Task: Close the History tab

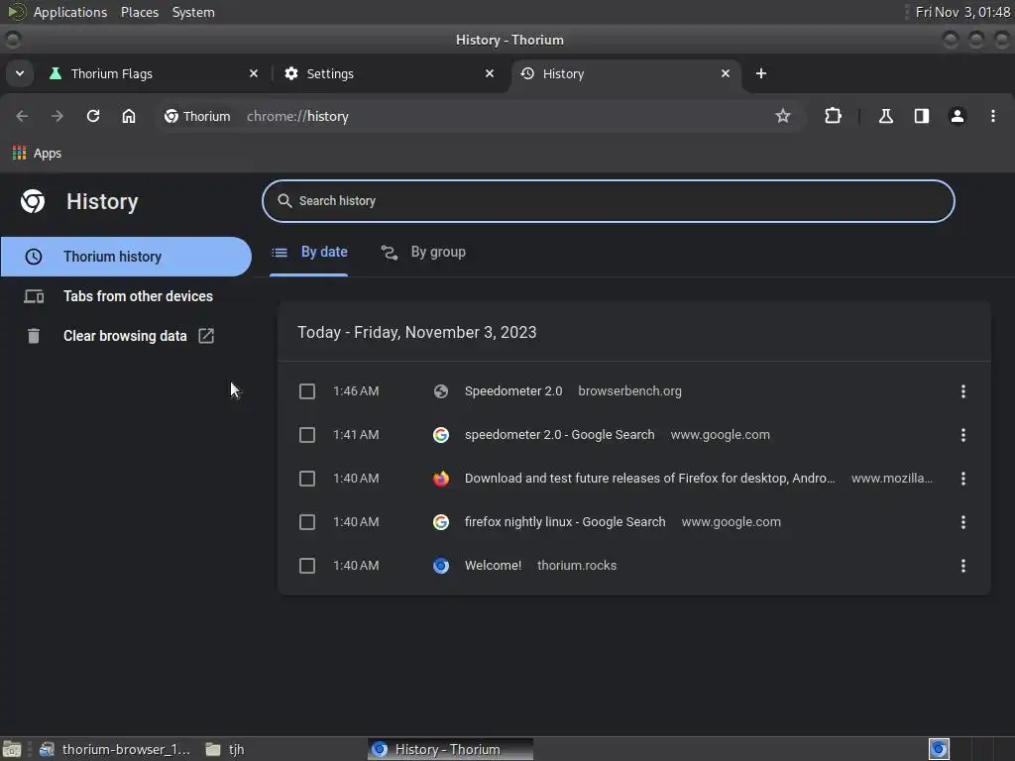Action: [x=726, y=73]
